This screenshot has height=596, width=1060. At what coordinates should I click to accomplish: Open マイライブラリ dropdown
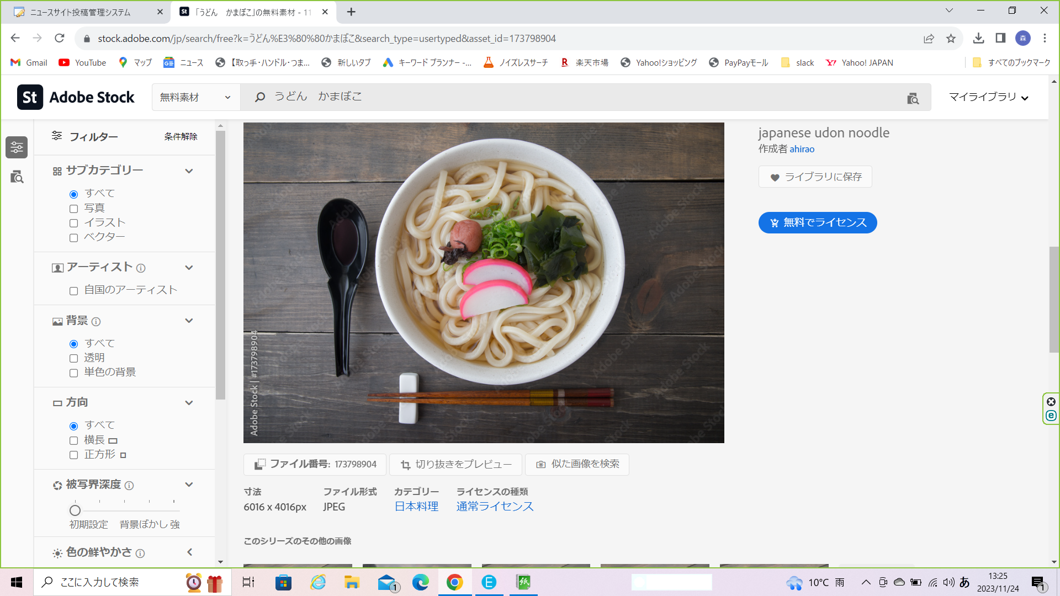click(988, 97)
